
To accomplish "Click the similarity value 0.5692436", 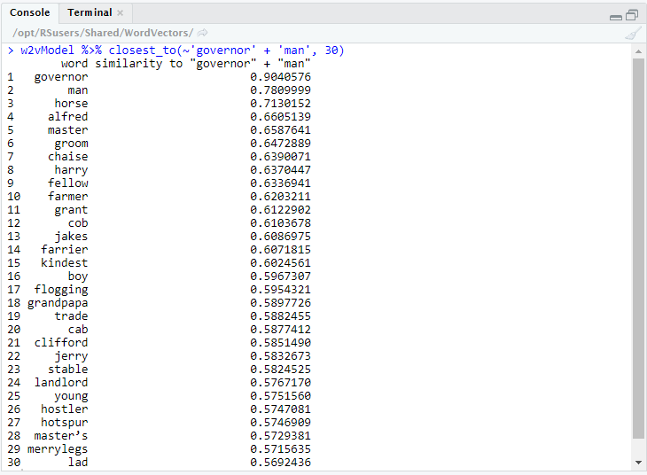I will [280, 463].
